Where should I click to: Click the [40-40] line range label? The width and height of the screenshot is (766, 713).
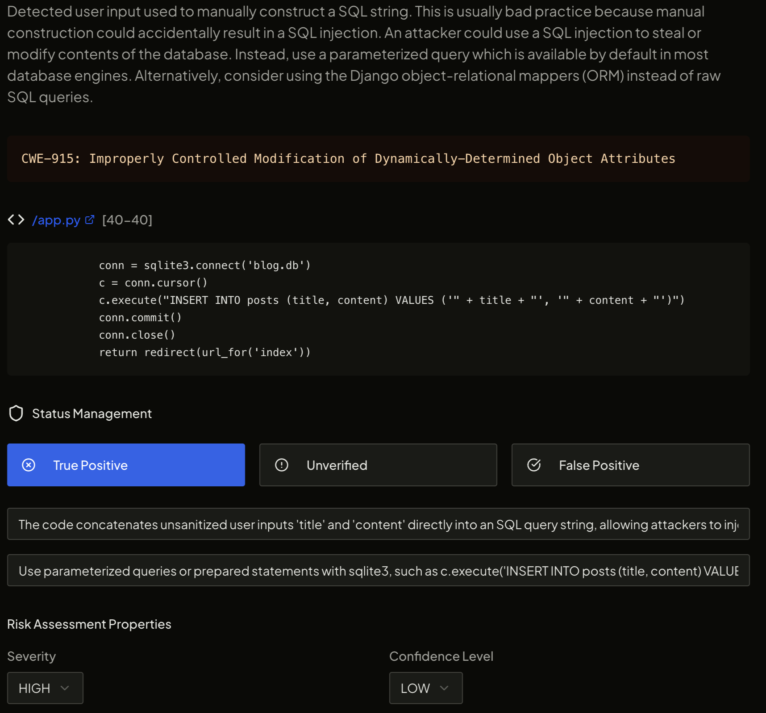(x=127, y=220)
